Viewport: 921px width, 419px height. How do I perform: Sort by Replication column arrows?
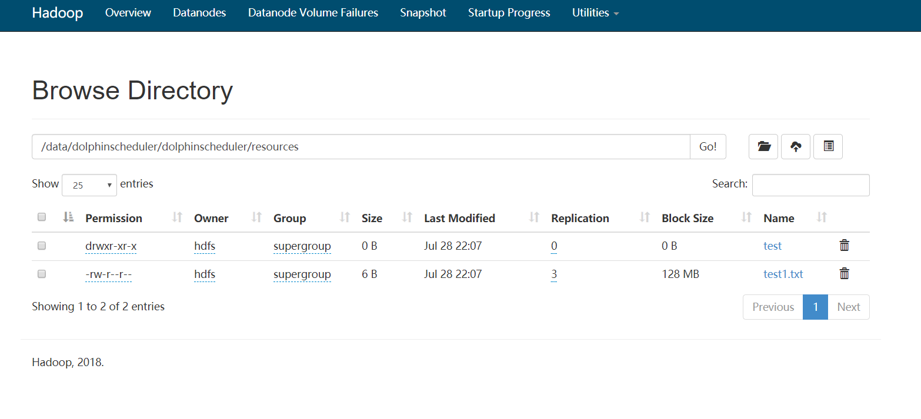click(x=645, y=217)
